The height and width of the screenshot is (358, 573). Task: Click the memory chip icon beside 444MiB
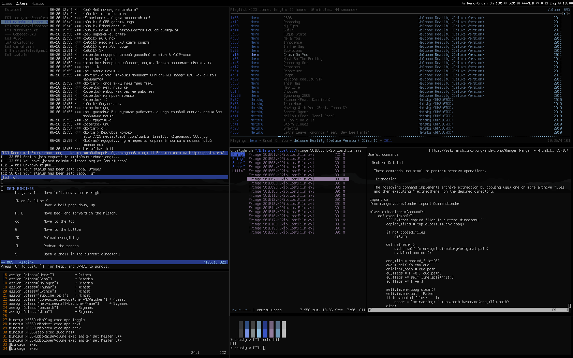(518, 3)
